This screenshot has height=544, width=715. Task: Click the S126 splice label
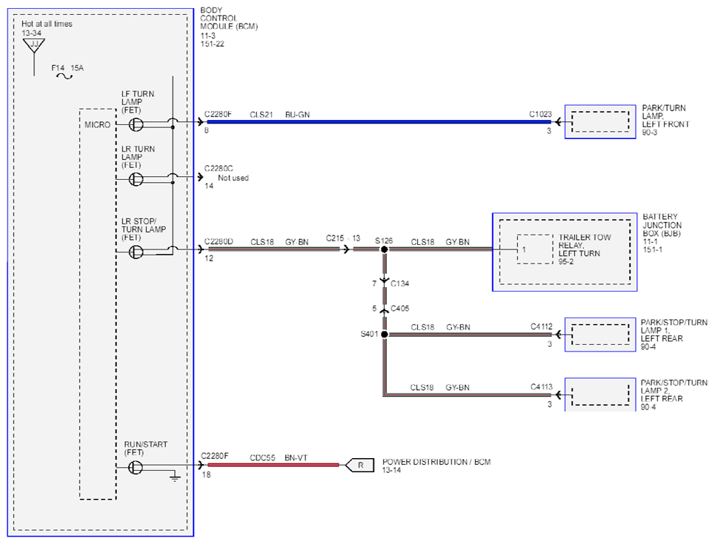pyautogui.click(x=384, y=241)
